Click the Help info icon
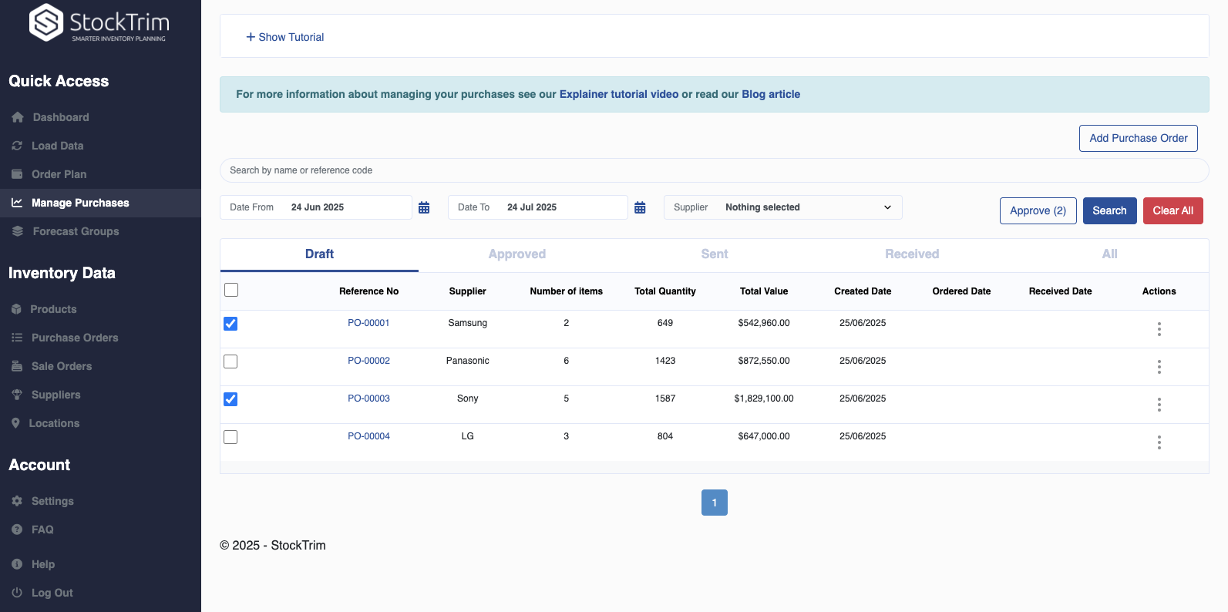 (x=17, y=564)
